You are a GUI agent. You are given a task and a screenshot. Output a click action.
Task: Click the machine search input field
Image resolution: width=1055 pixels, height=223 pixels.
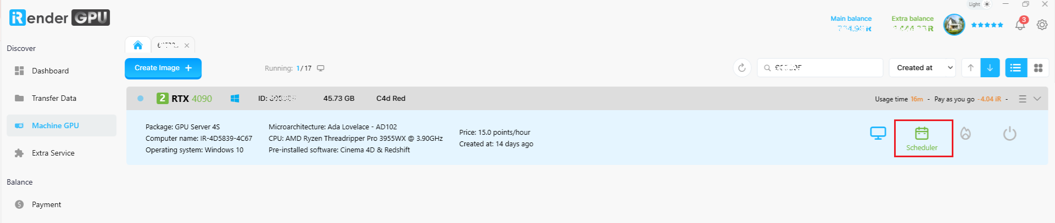(x=820, y=68)
